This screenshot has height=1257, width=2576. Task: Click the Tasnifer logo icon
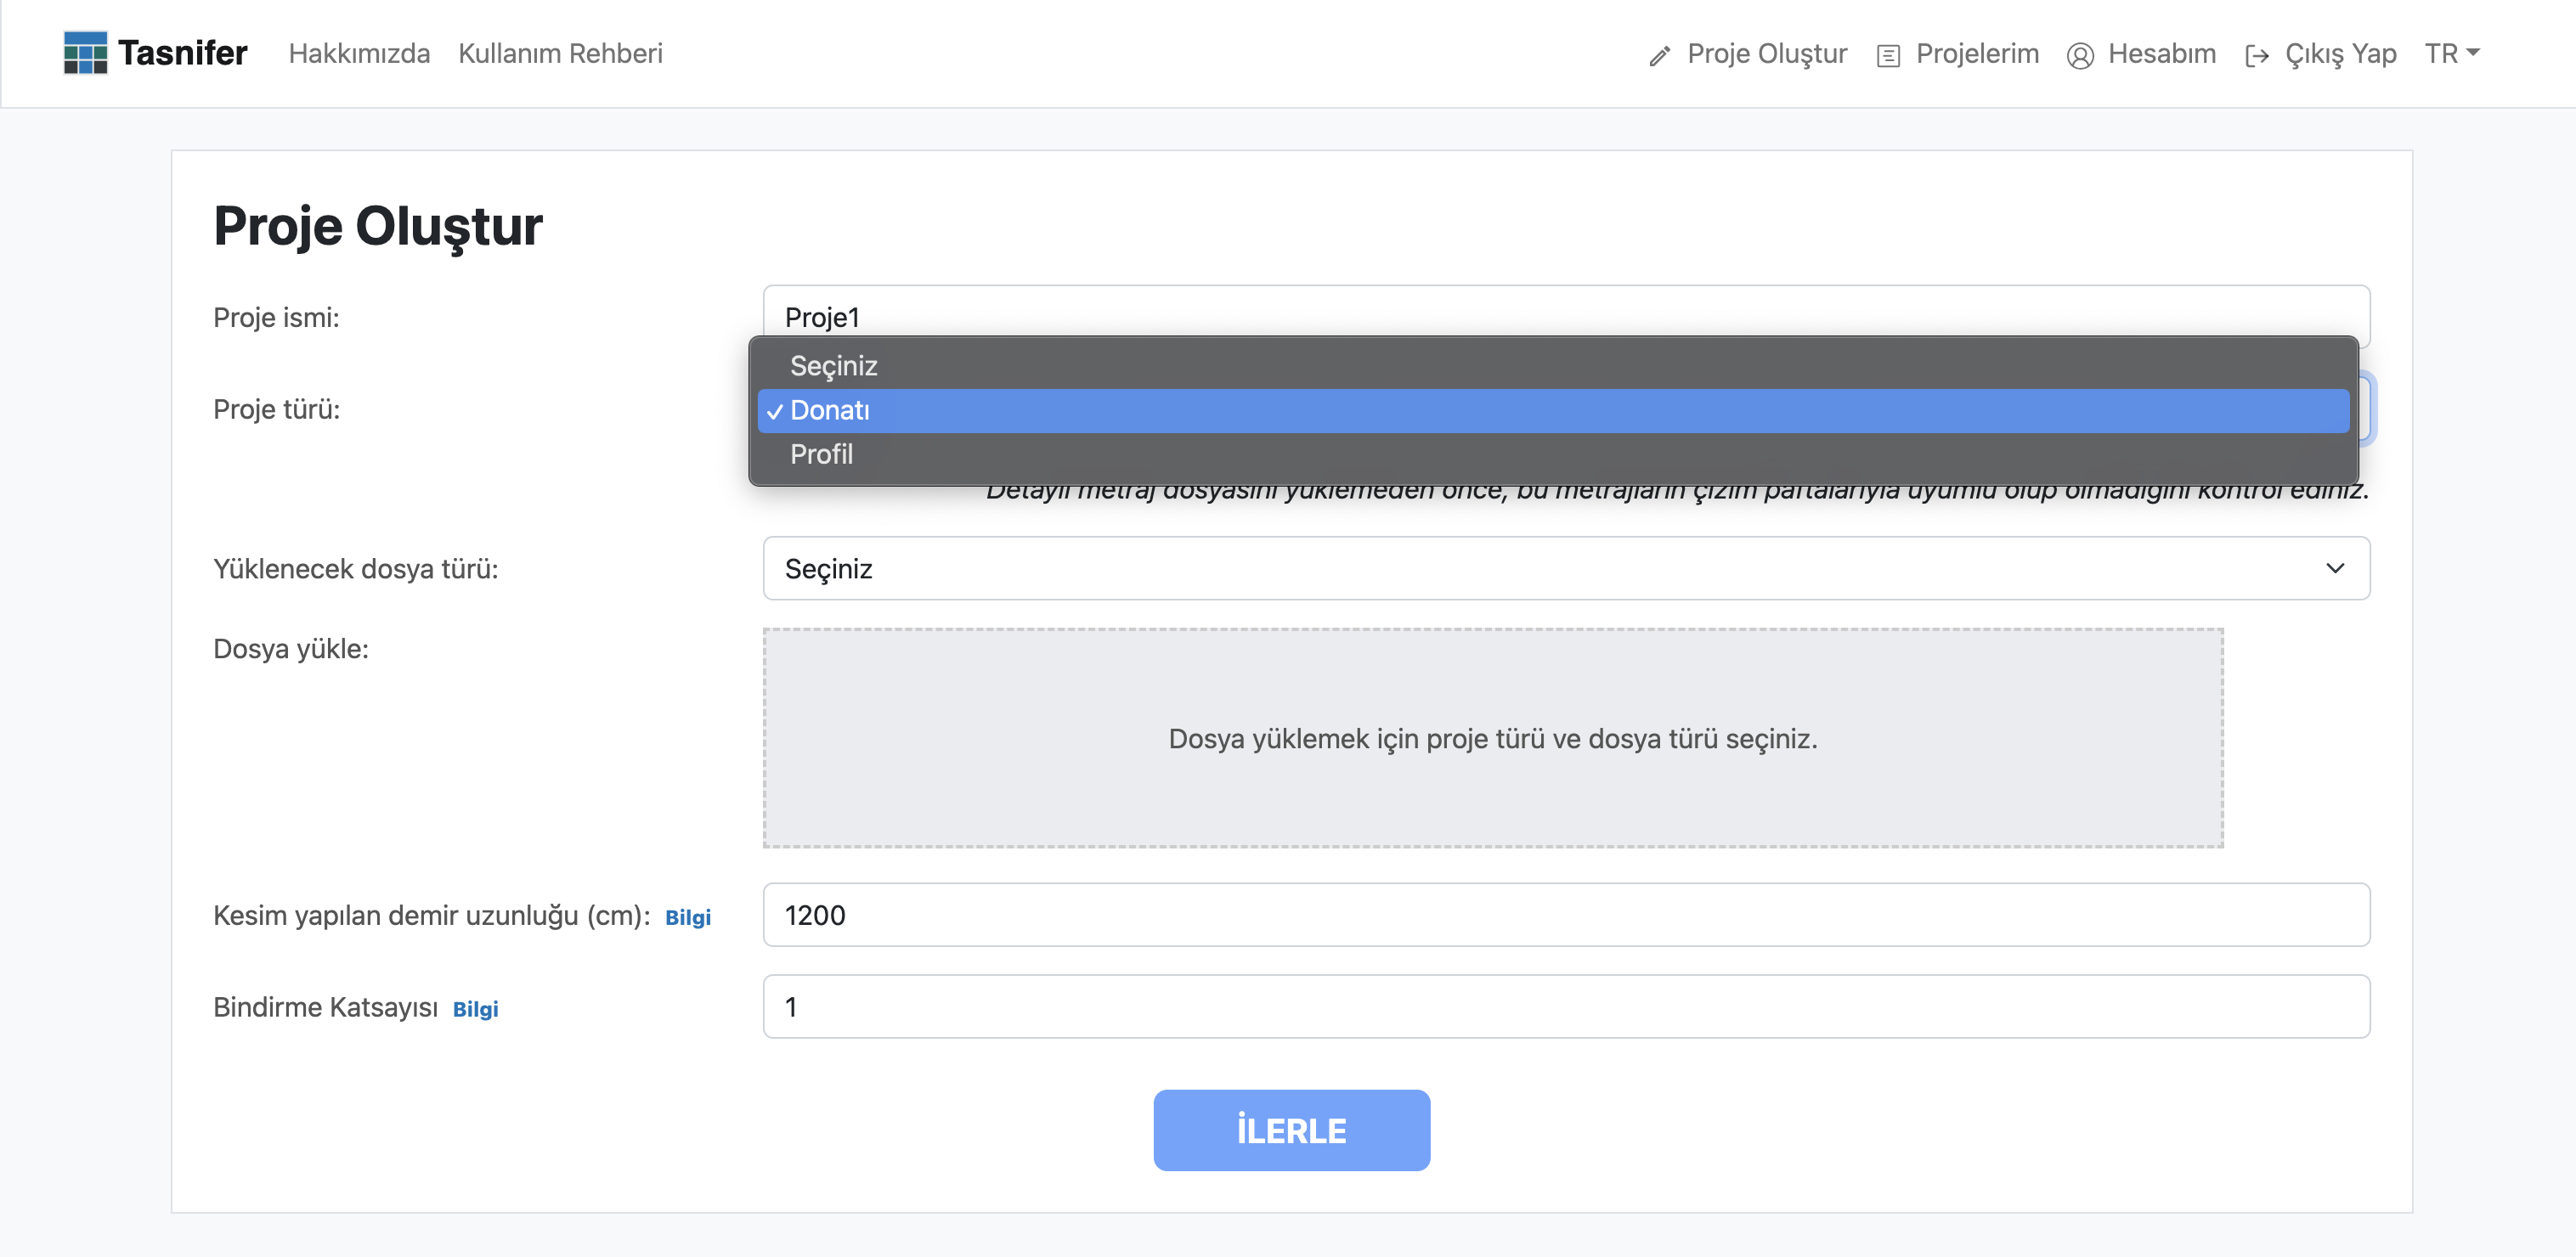coord(85,53)
